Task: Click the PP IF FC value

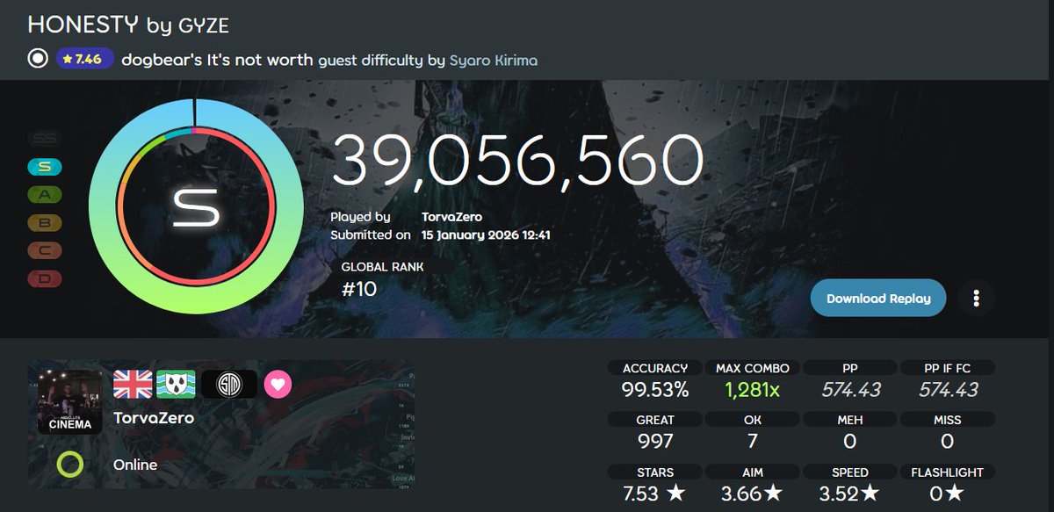Action: (948, 389)
